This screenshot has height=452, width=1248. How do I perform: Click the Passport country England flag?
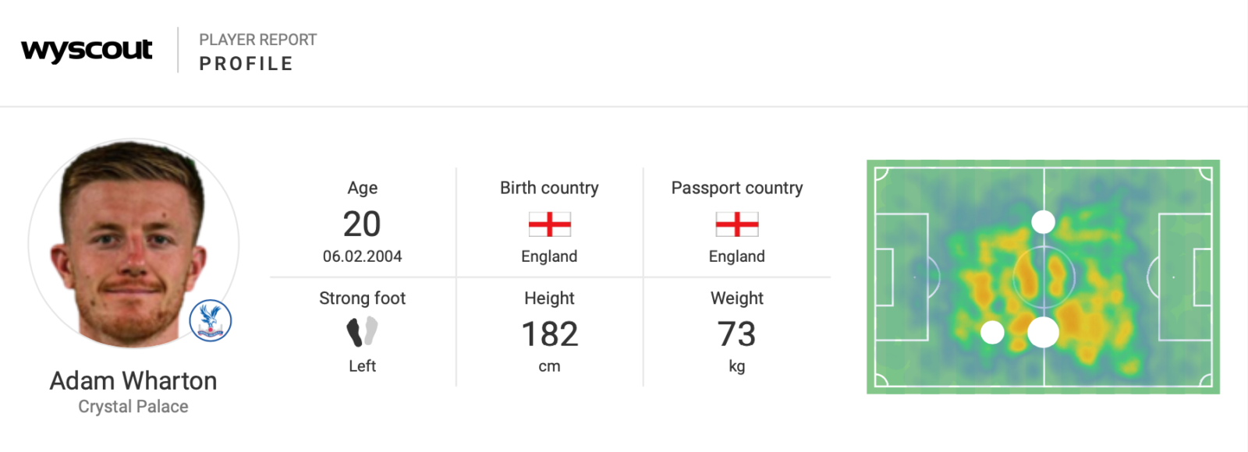(x=737, y=224)
